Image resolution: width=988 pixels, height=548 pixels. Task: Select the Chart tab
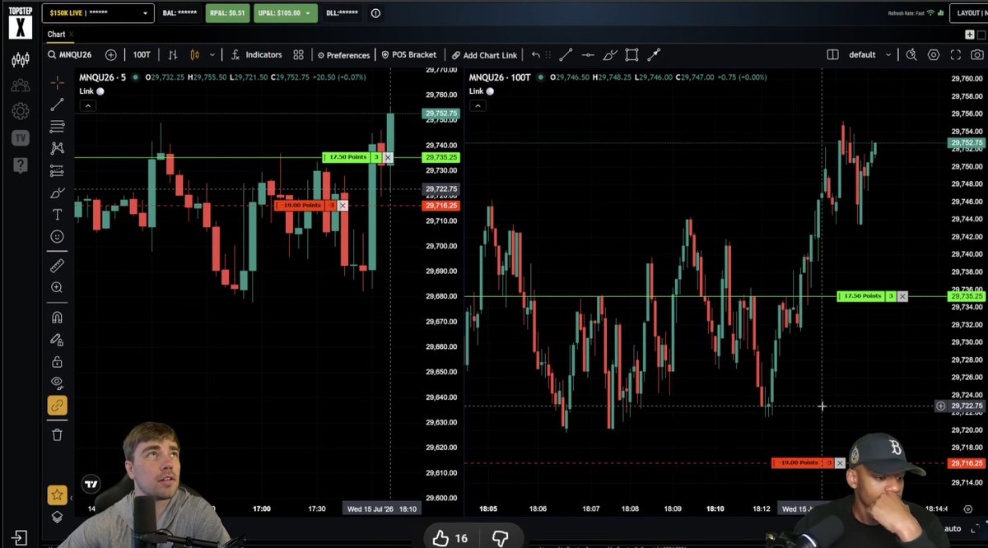[56, 34]
